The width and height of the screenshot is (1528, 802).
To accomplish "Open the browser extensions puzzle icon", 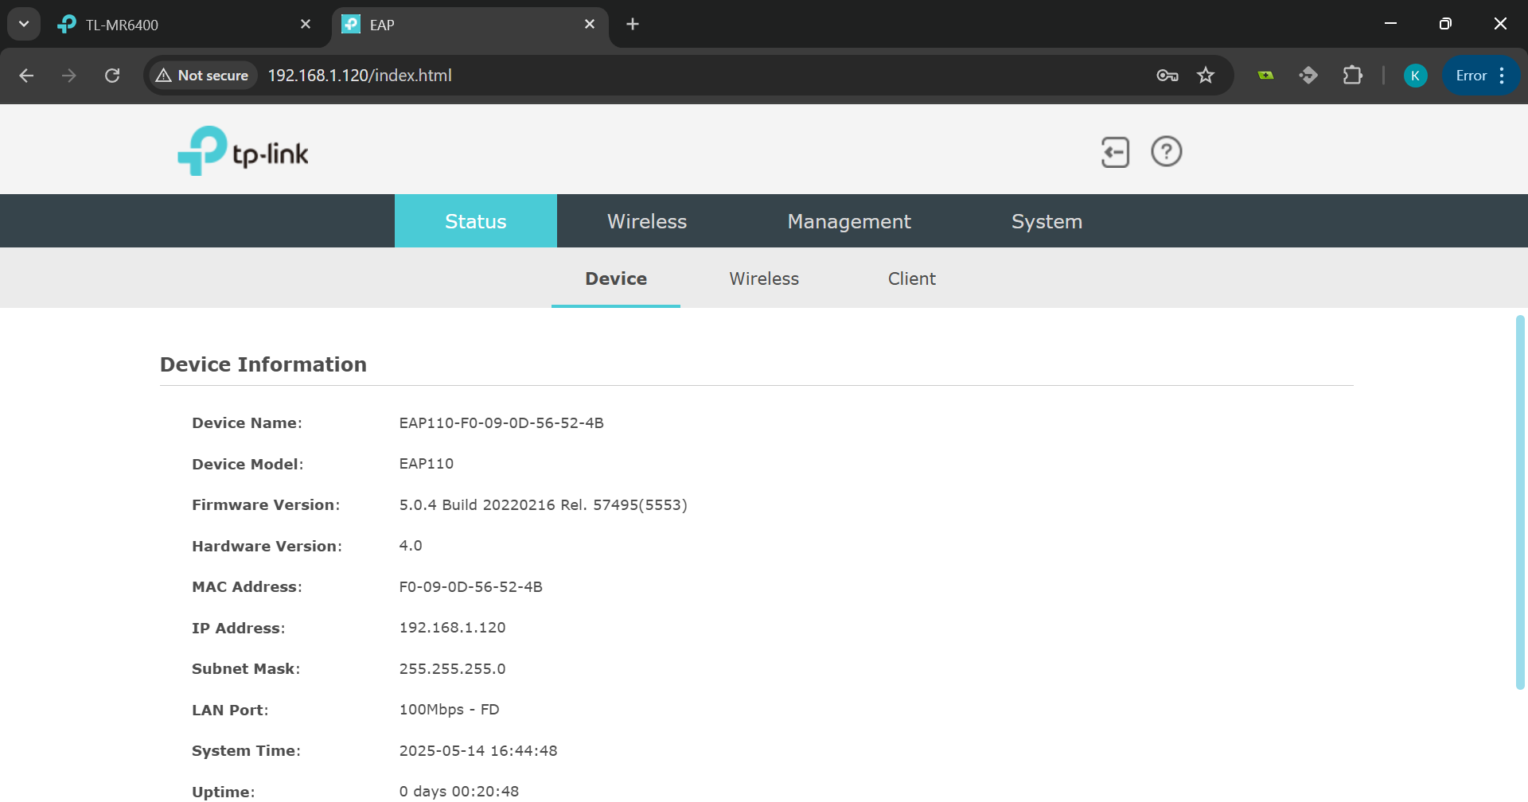I will [x=1352, y=76].
